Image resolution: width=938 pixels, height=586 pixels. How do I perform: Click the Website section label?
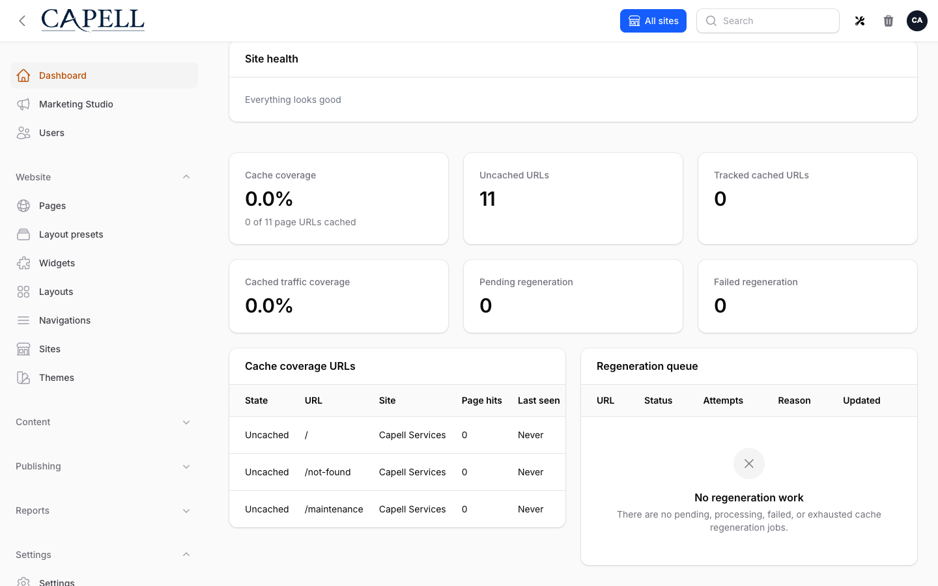click(x=33, y=177)
